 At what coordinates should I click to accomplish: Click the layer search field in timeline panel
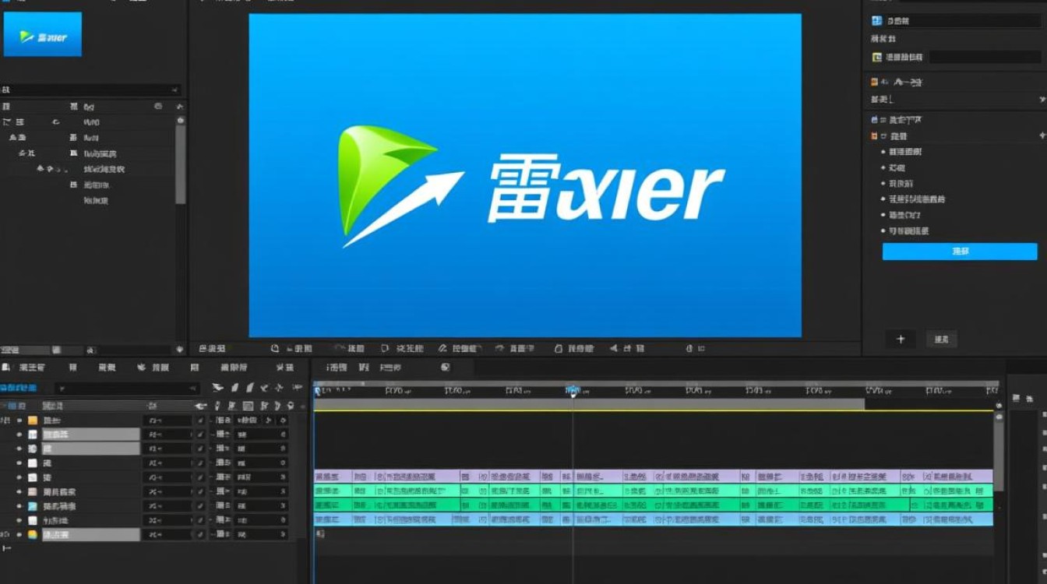click(129, 388)
